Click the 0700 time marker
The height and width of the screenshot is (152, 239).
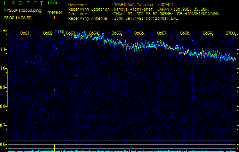tap(230, 33)
